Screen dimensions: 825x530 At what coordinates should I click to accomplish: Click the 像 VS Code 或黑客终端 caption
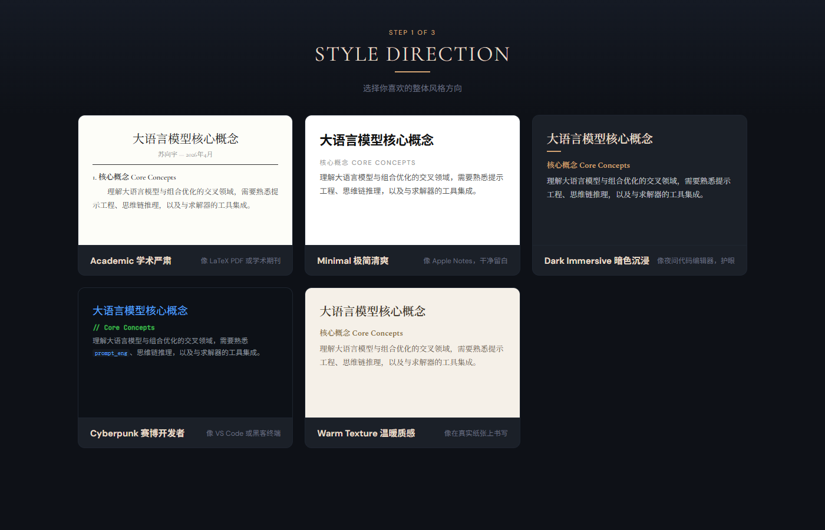click(244, 433)
